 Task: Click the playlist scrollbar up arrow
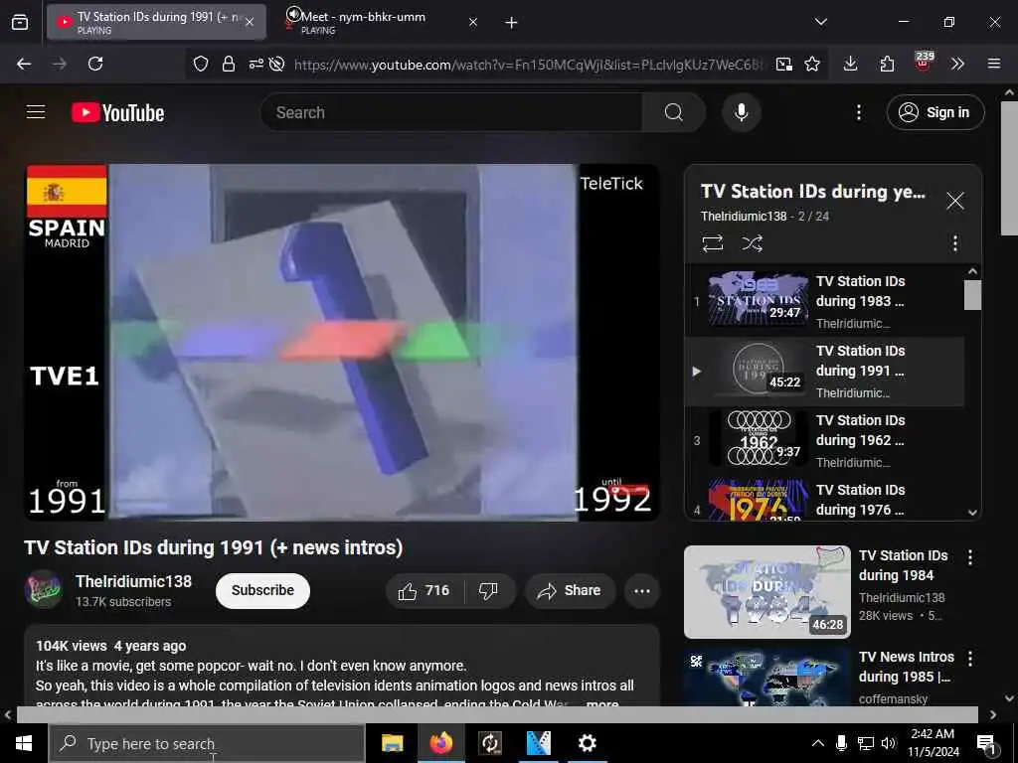[972, 271]
